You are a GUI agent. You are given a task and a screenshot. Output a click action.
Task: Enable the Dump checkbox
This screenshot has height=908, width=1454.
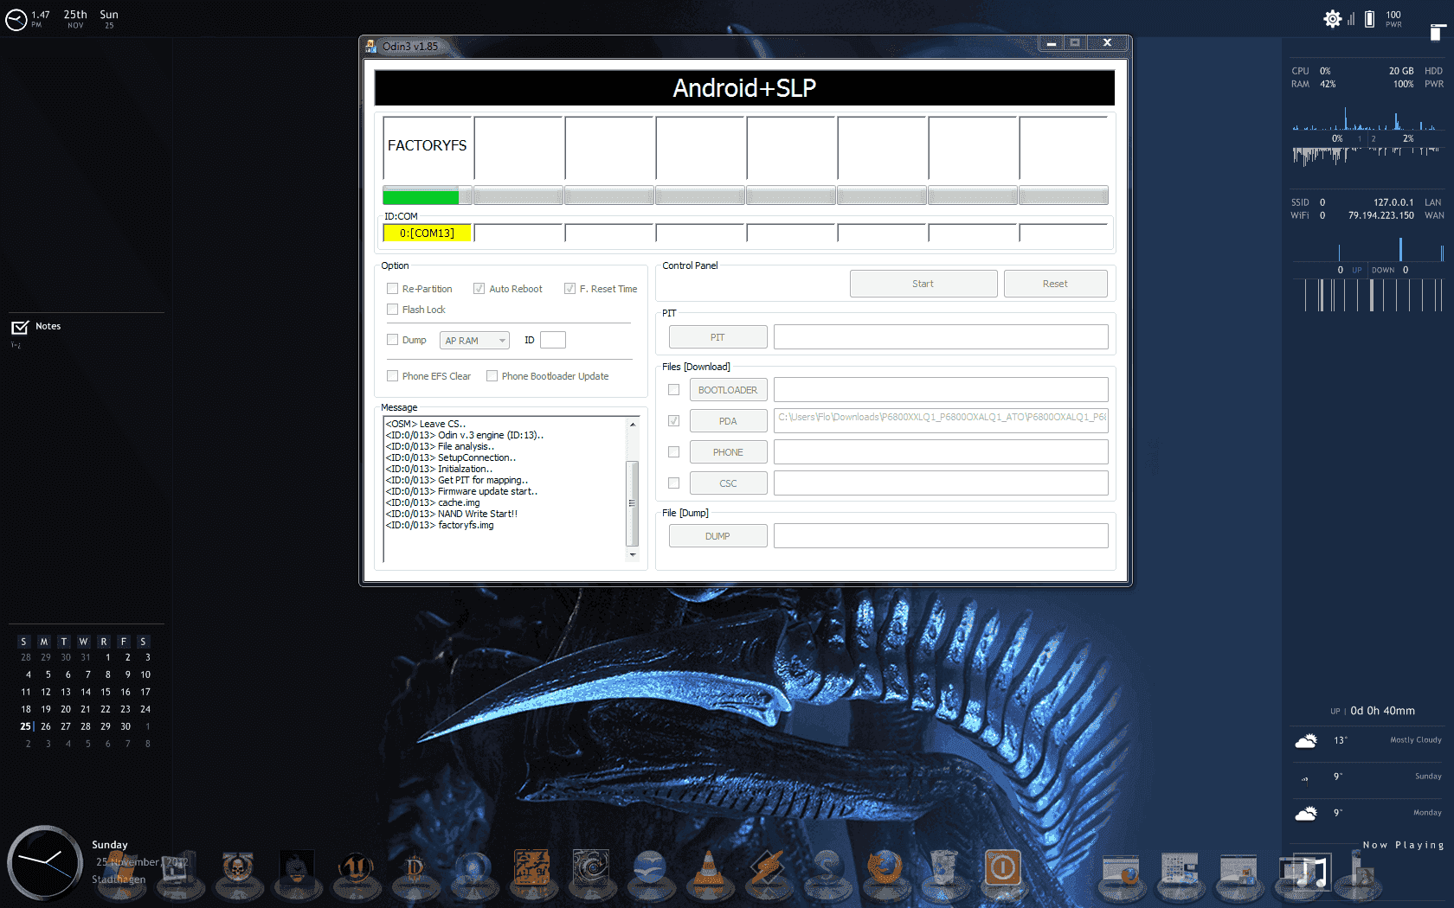pyautogui.click(x=393, y=340)
